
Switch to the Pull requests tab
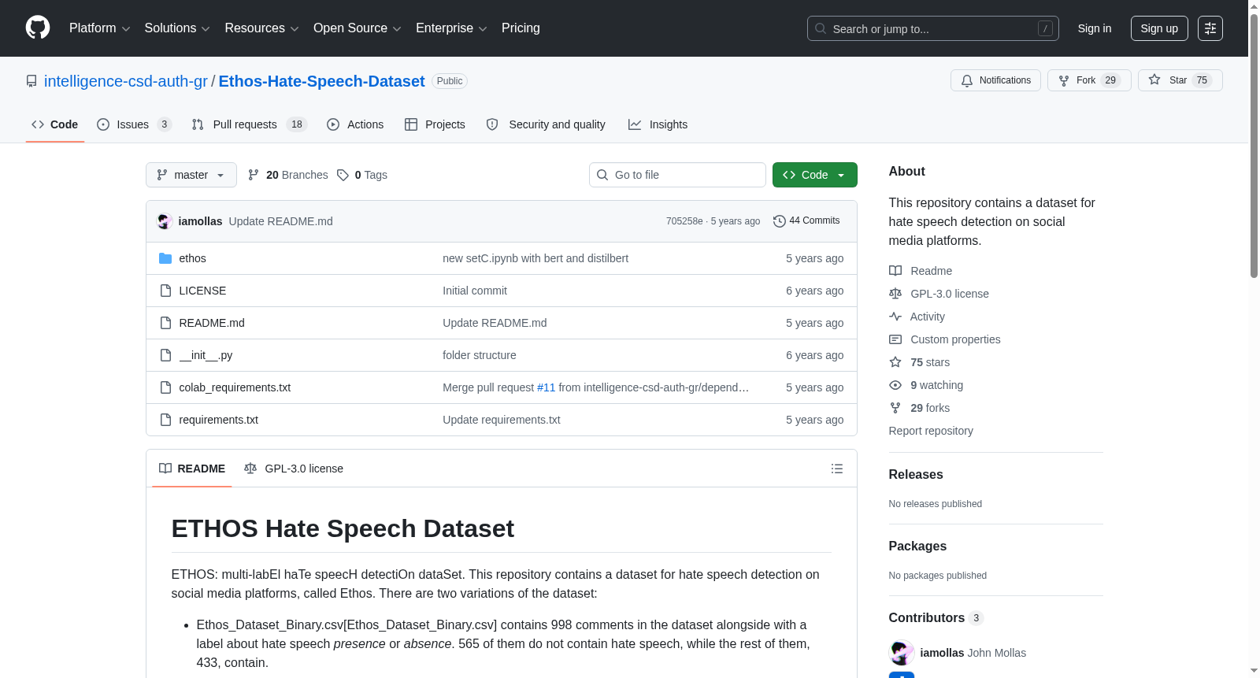pyautogui.click(x=249, y=124)
